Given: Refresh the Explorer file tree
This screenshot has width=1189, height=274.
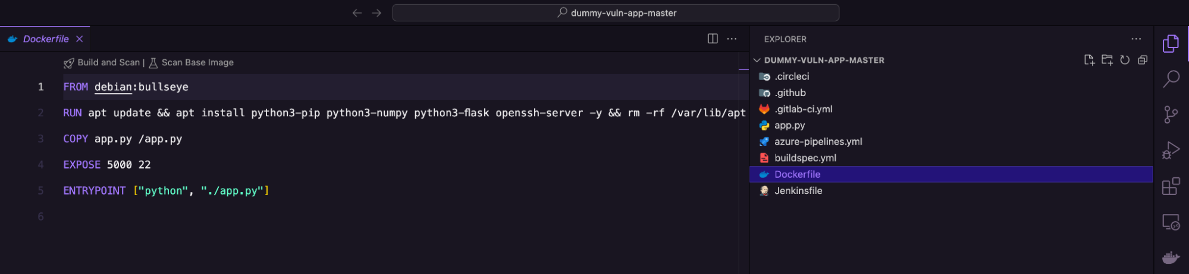Looking at the screenshot, I should pyautogui.click(x=1125, y=60).
